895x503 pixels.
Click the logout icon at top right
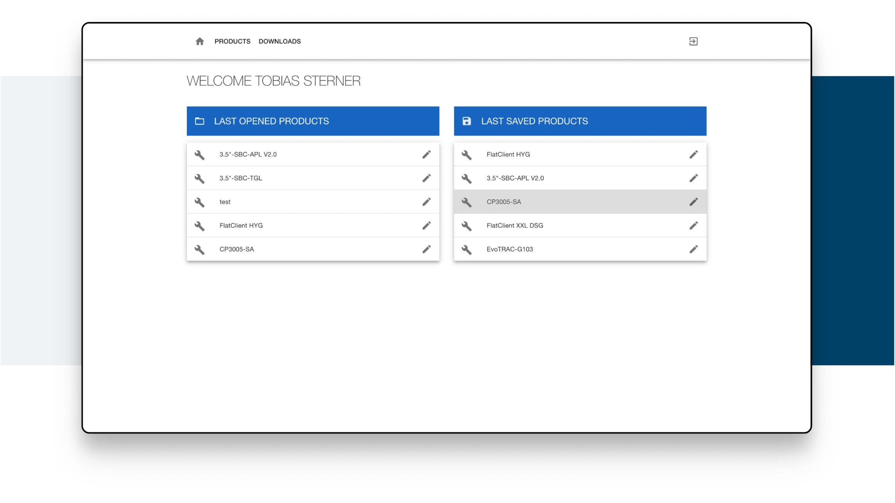click(693, 41)
